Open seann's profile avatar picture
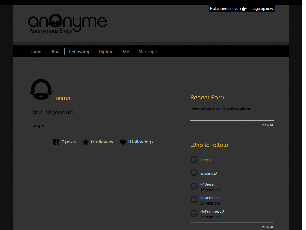The height and width of the screenshot is (230, 306). (41, 90)
